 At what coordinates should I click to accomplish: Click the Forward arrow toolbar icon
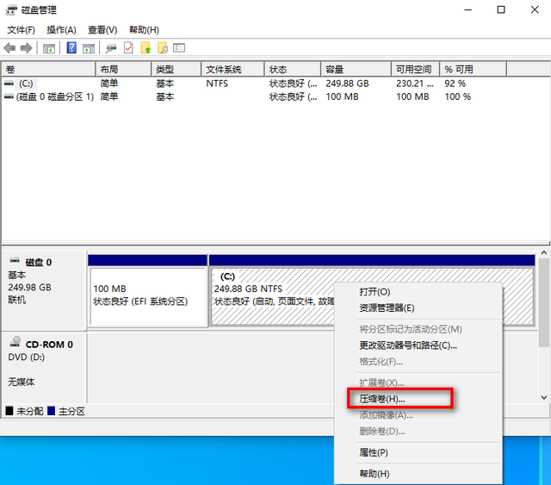point(27,48)
